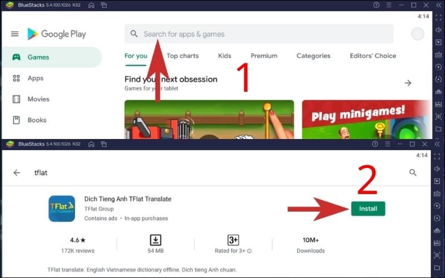
Task: Open the profile avatar in Google Play
Action: pyautogui.click(x=418, y=34)
